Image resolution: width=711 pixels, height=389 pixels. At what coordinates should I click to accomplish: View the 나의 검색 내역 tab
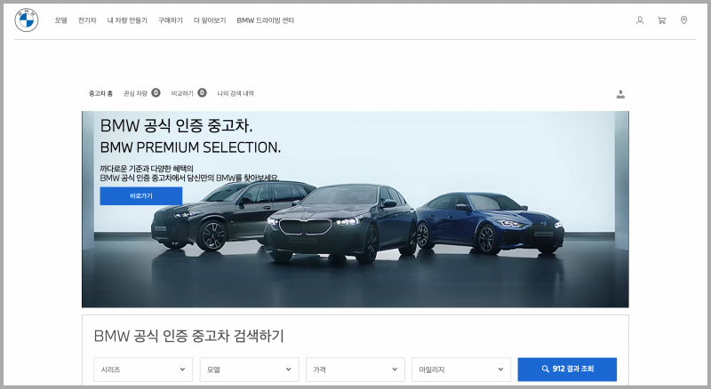(x=236, y=93)
